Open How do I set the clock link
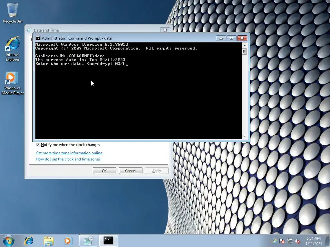The image size is (330, 247). click(68, 159)
